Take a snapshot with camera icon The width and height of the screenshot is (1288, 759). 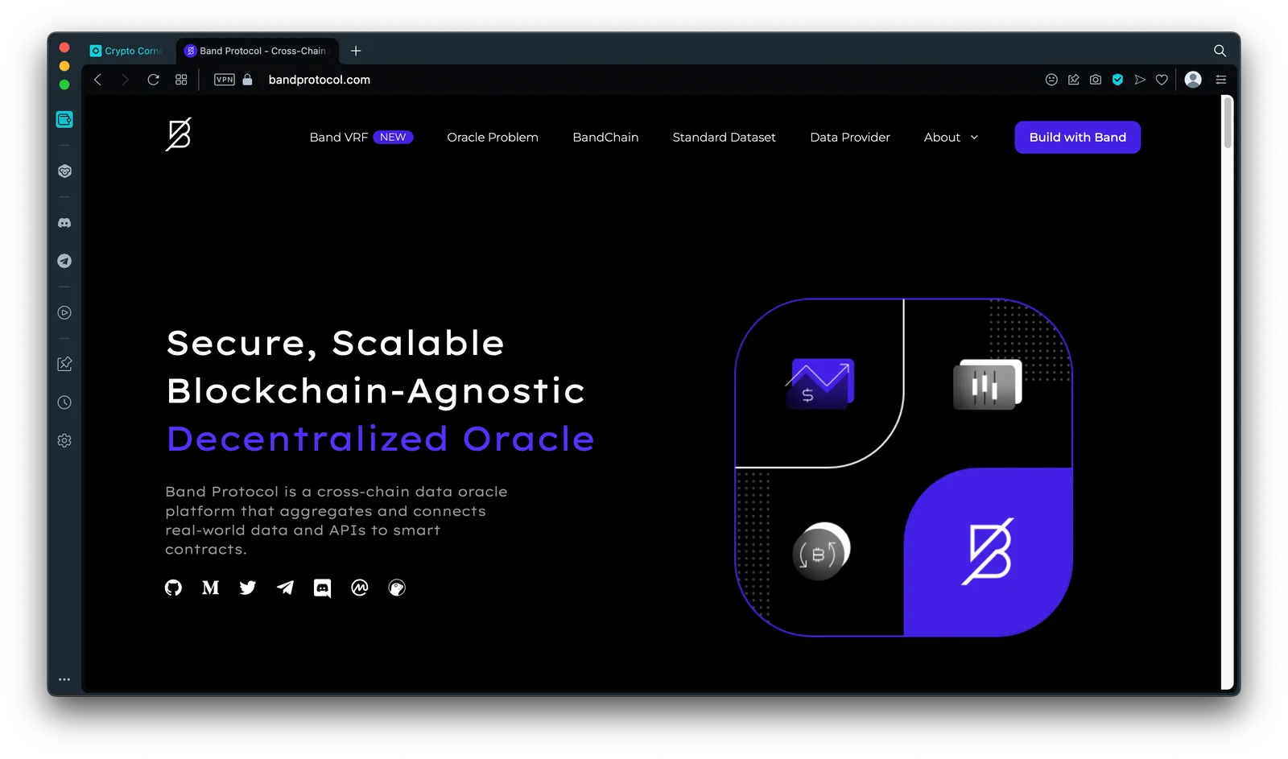point(1096,80)
